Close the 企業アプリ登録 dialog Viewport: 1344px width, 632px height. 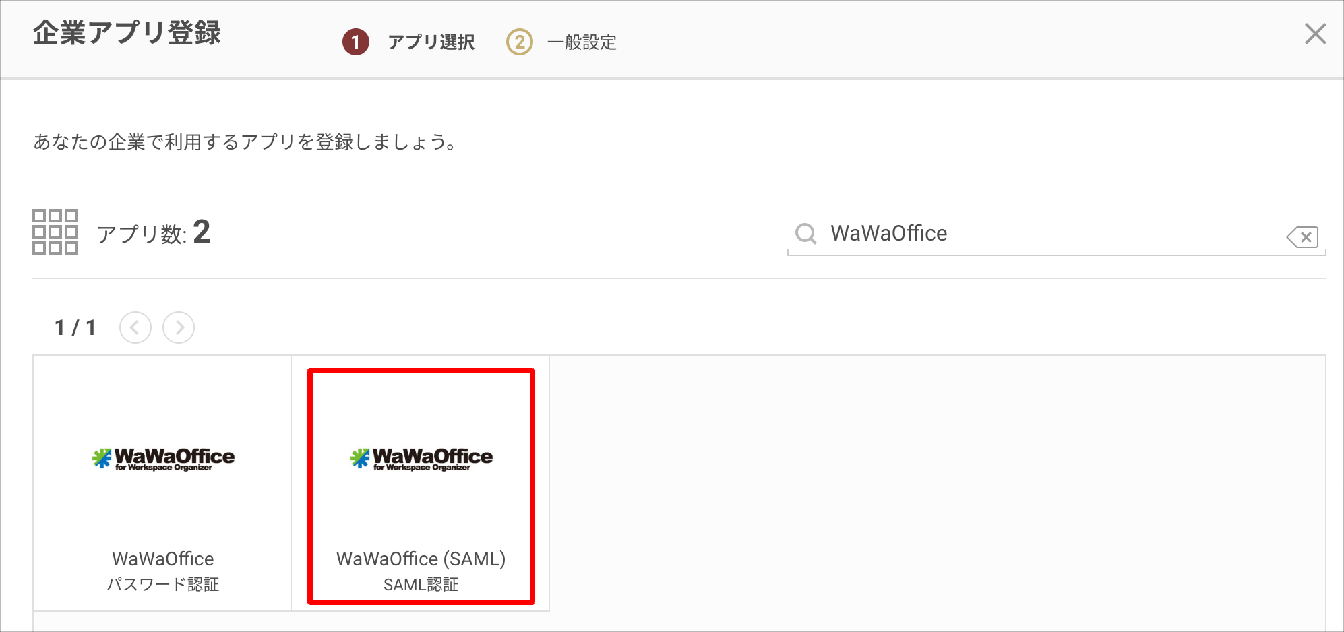(1315, 34)
